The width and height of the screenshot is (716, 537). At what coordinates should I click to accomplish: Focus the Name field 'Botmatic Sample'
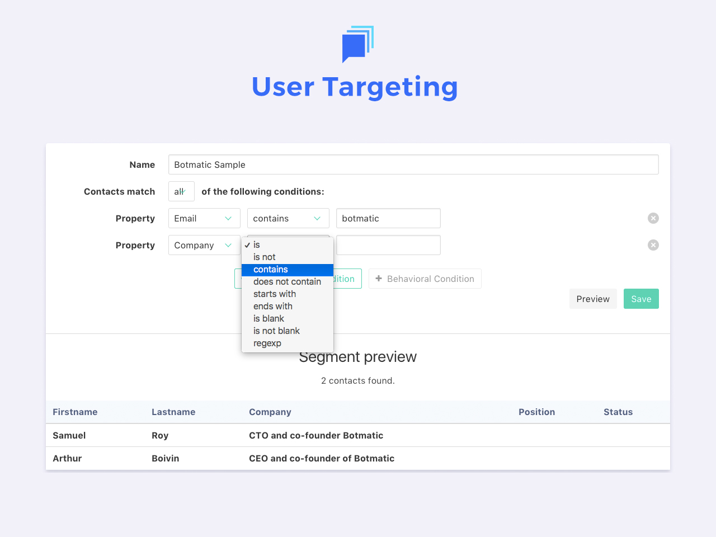point(413,164)
